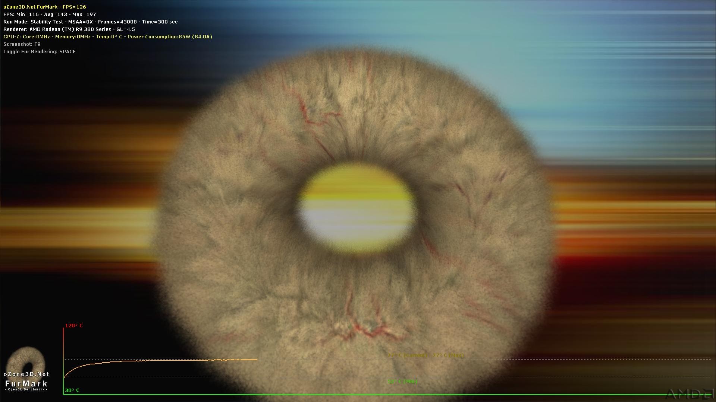This screenshot has height=402, width=716.
Task: Click the bright center hole of the fur torus
Action: [x=357, y=208]
